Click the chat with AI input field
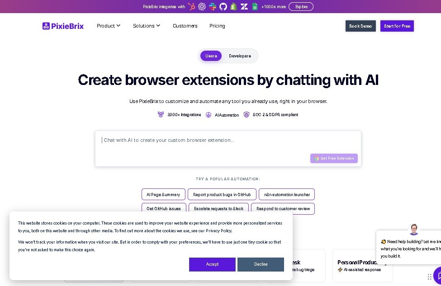 228,149
